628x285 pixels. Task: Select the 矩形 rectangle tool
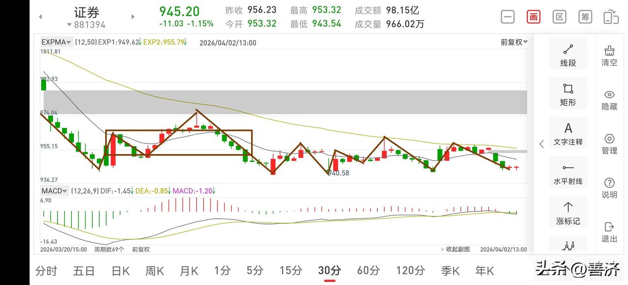(568, 94)
